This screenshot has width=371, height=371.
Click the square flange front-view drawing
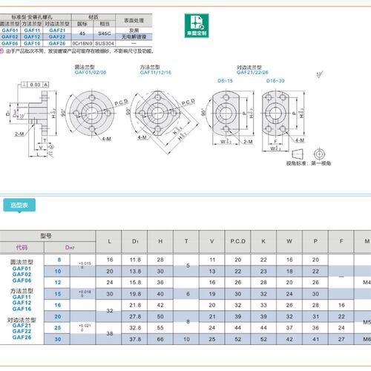157,114
